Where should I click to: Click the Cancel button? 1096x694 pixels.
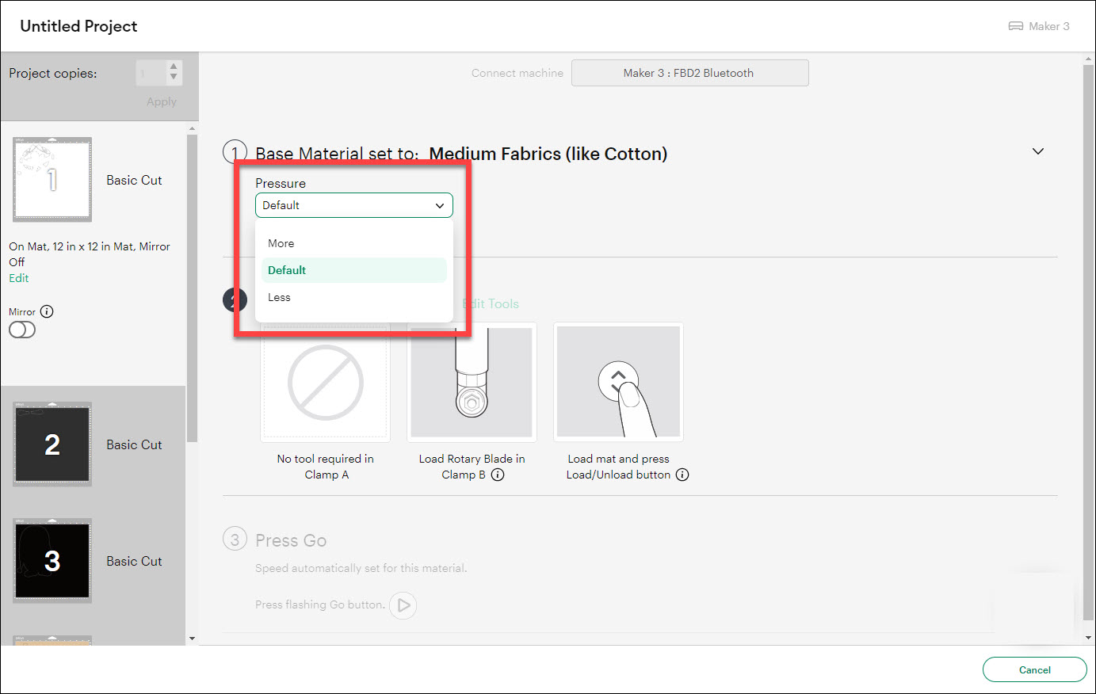coord(1034,669)
